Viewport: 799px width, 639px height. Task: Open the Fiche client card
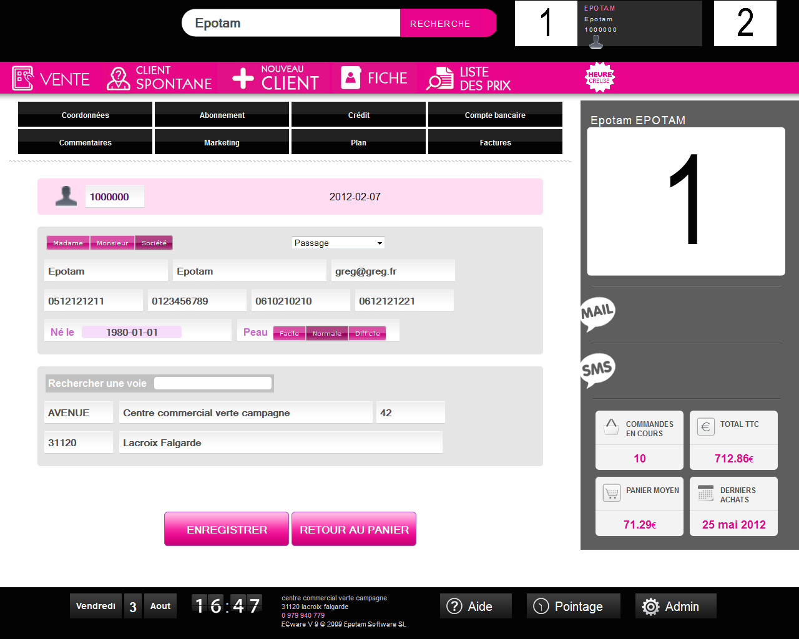[x=374, y=79]
